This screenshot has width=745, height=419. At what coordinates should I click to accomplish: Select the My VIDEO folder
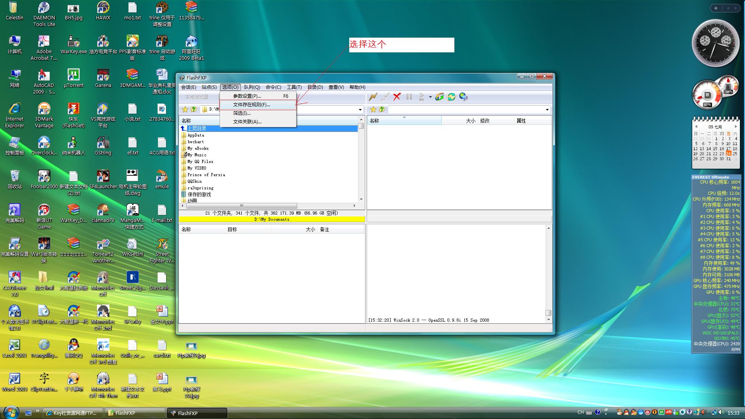click(197, 168)
